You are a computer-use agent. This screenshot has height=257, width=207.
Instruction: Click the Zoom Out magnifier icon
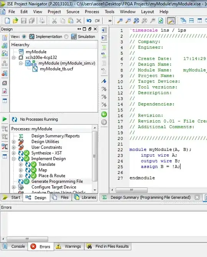[x=128, y=21]
